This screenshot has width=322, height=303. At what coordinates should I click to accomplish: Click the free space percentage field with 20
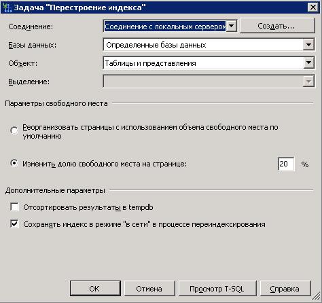[x=286, y=164]
